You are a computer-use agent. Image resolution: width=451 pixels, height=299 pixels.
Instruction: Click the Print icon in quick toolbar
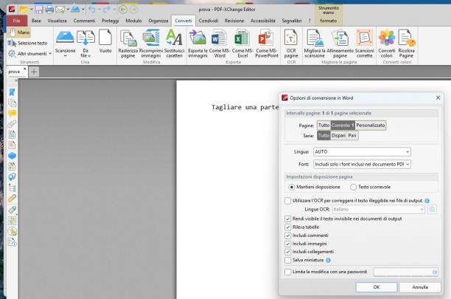(x=49, y=10)
